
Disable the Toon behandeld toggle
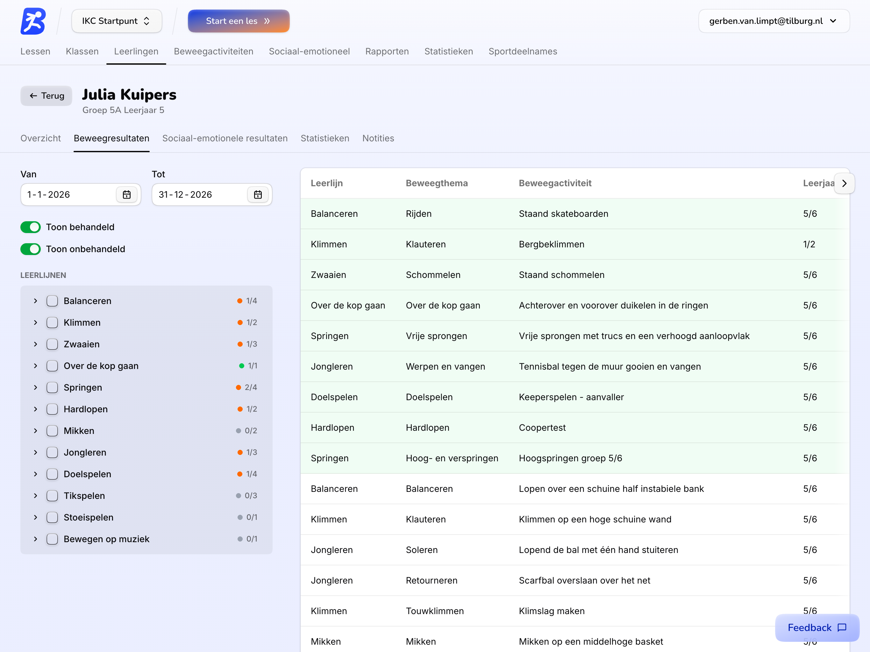(31, 227)
